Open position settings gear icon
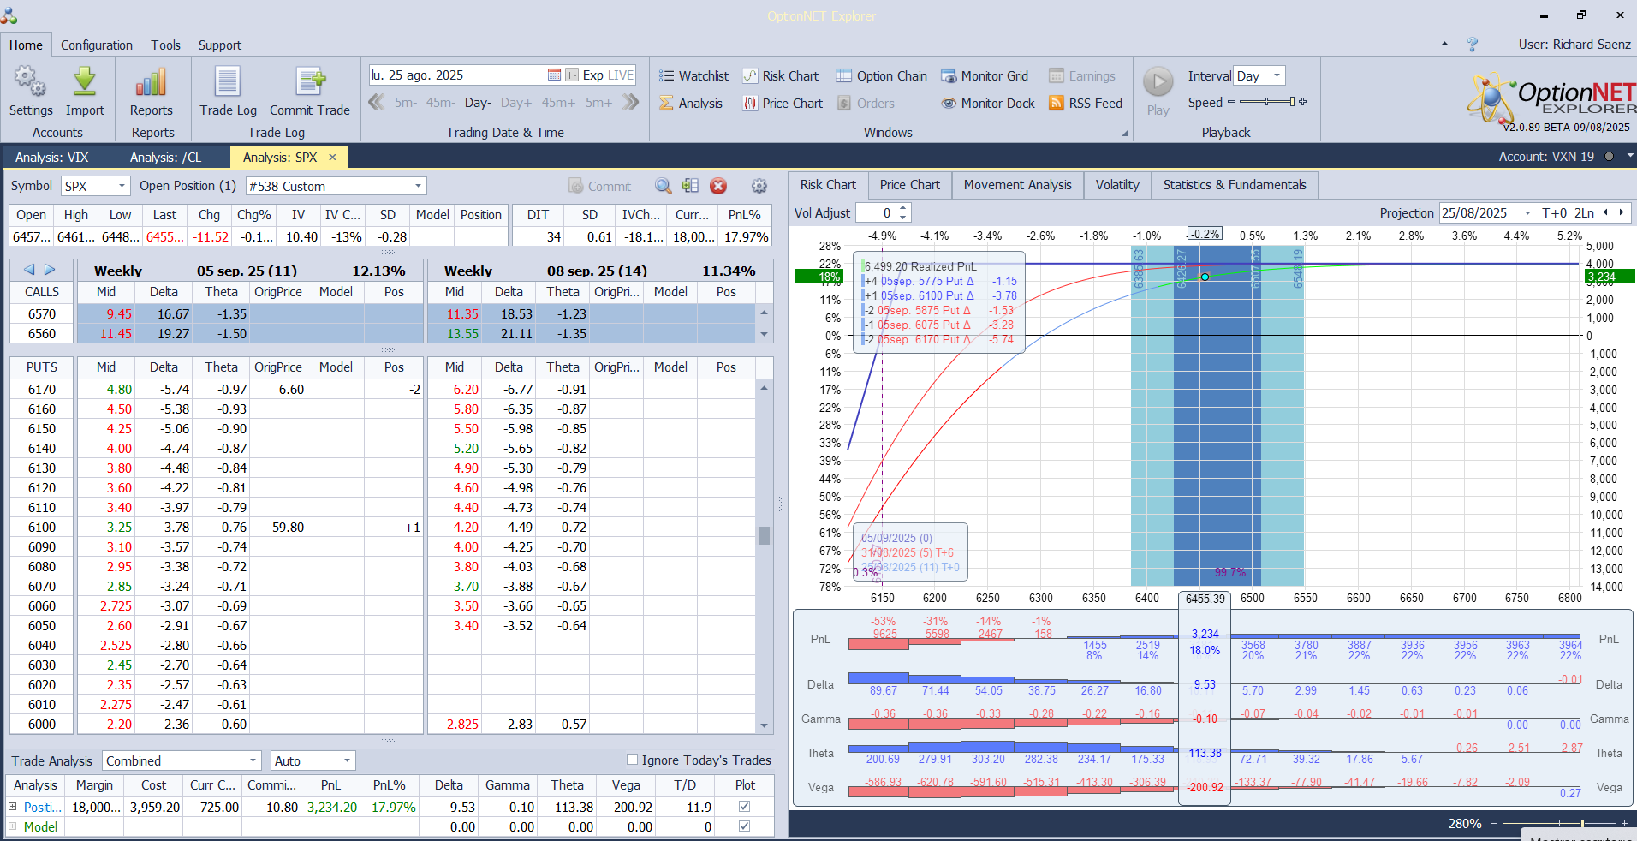Screen dimensions: 1637x841 759,186
